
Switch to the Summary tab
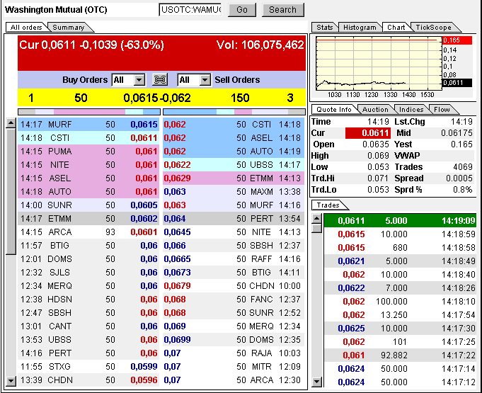68,28
